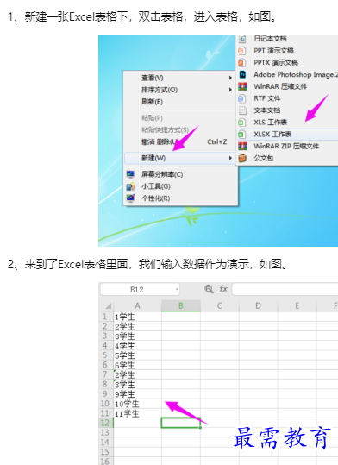Expand the arrow beside 排序方式(O)
Viewport: 338px width, 465px height.
230,90
